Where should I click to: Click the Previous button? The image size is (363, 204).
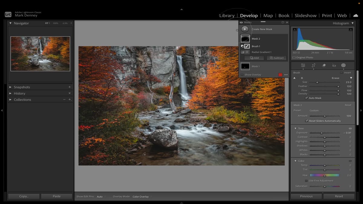(x=306, y=196)
